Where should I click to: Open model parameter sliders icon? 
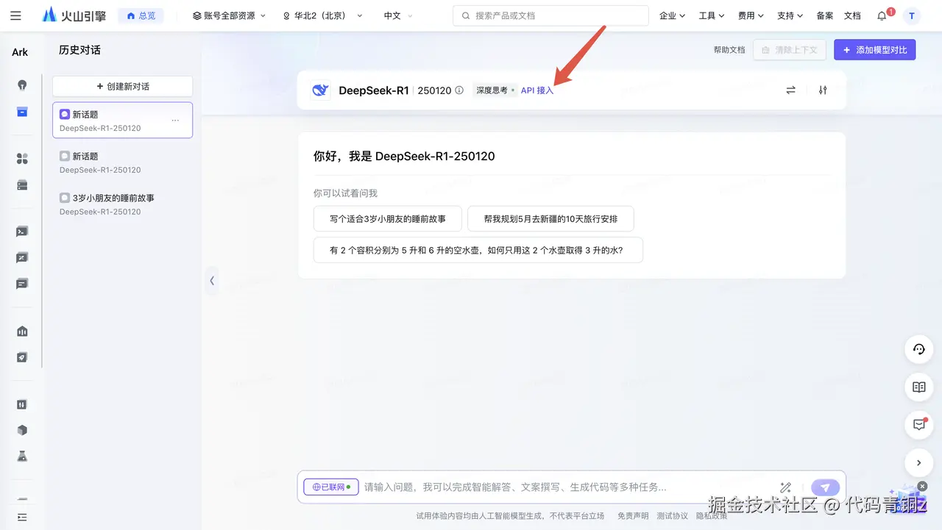tap(823, 90)
